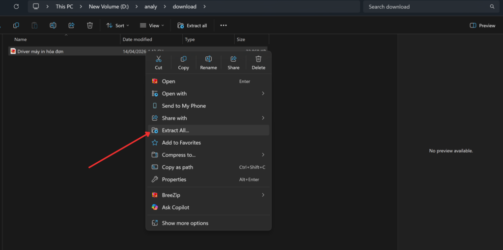Expand the Open with submenu

208,94
